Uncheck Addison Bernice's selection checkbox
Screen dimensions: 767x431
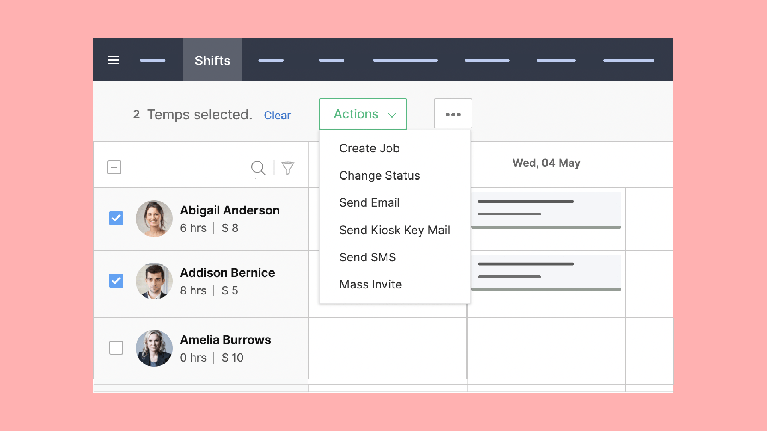tap(116, 280)
